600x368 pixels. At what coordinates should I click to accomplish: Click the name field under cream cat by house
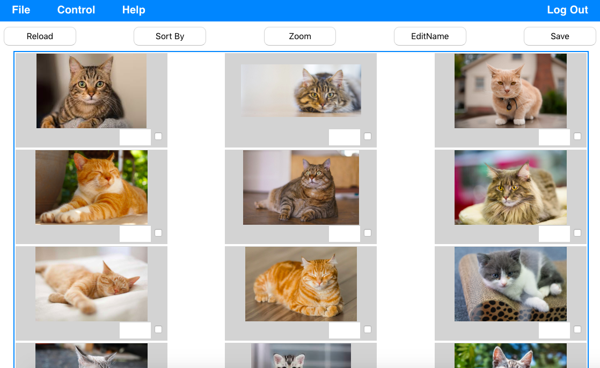pos(554,137)
